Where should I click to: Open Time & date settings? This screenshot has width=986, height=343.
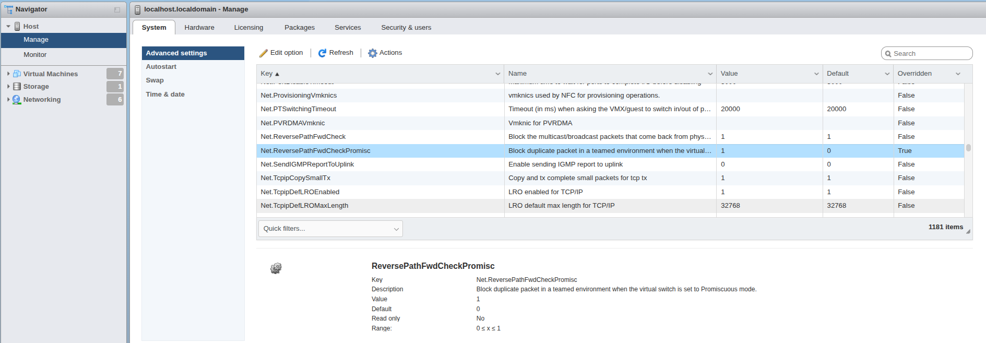(165, 94)
